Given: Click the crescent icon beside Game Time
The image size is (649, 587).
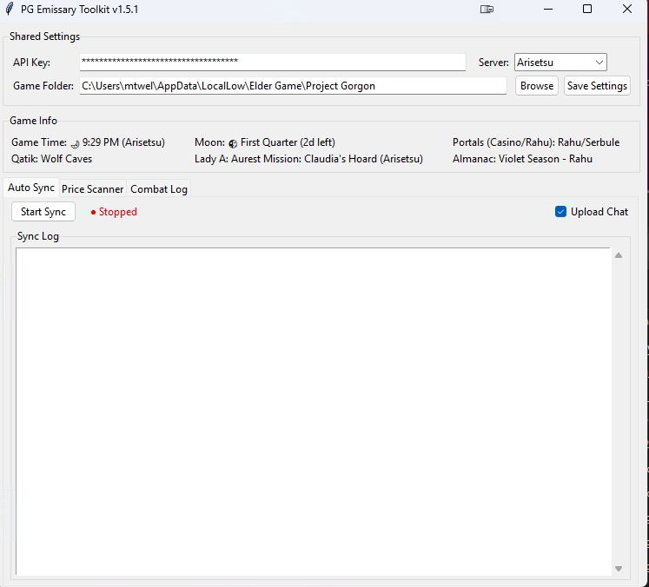Looking at the screenshot, I should point(75,143).
